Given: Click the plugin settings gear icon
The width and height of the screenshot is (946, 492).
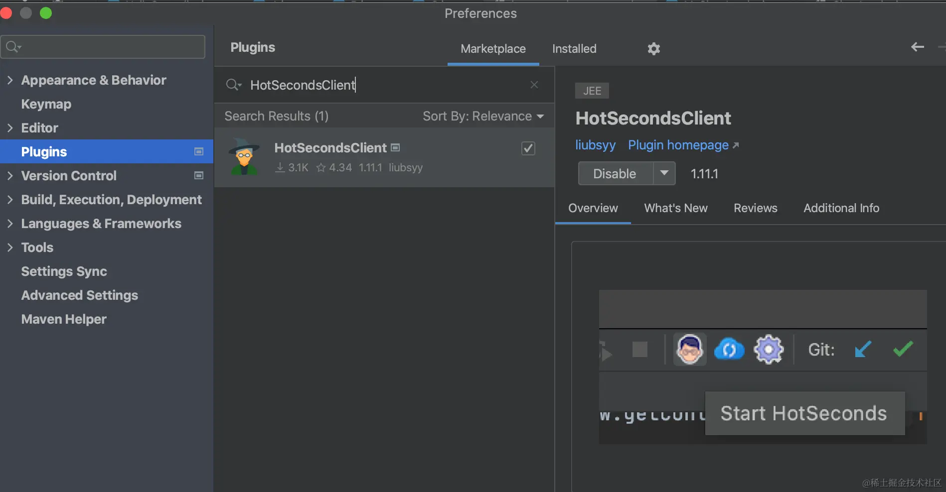Looking at the screenshot, I should pyautogui.click(x=653, y=49).
